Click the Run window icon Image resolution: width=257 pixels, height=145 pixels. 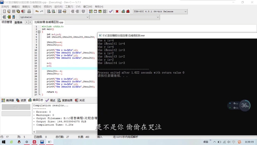click(x=95, y=11)
